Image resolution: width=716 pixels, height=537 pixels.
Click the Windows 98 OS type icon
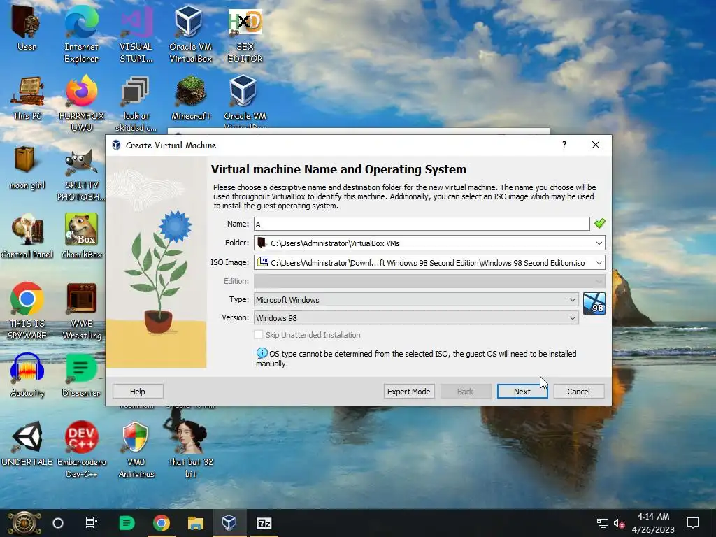pyautogui.click(x=594, y=303)
